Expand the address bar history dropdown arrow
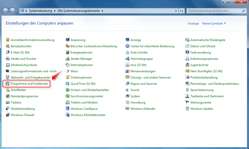This screenshot has height=149, width=249. [176, 10]
